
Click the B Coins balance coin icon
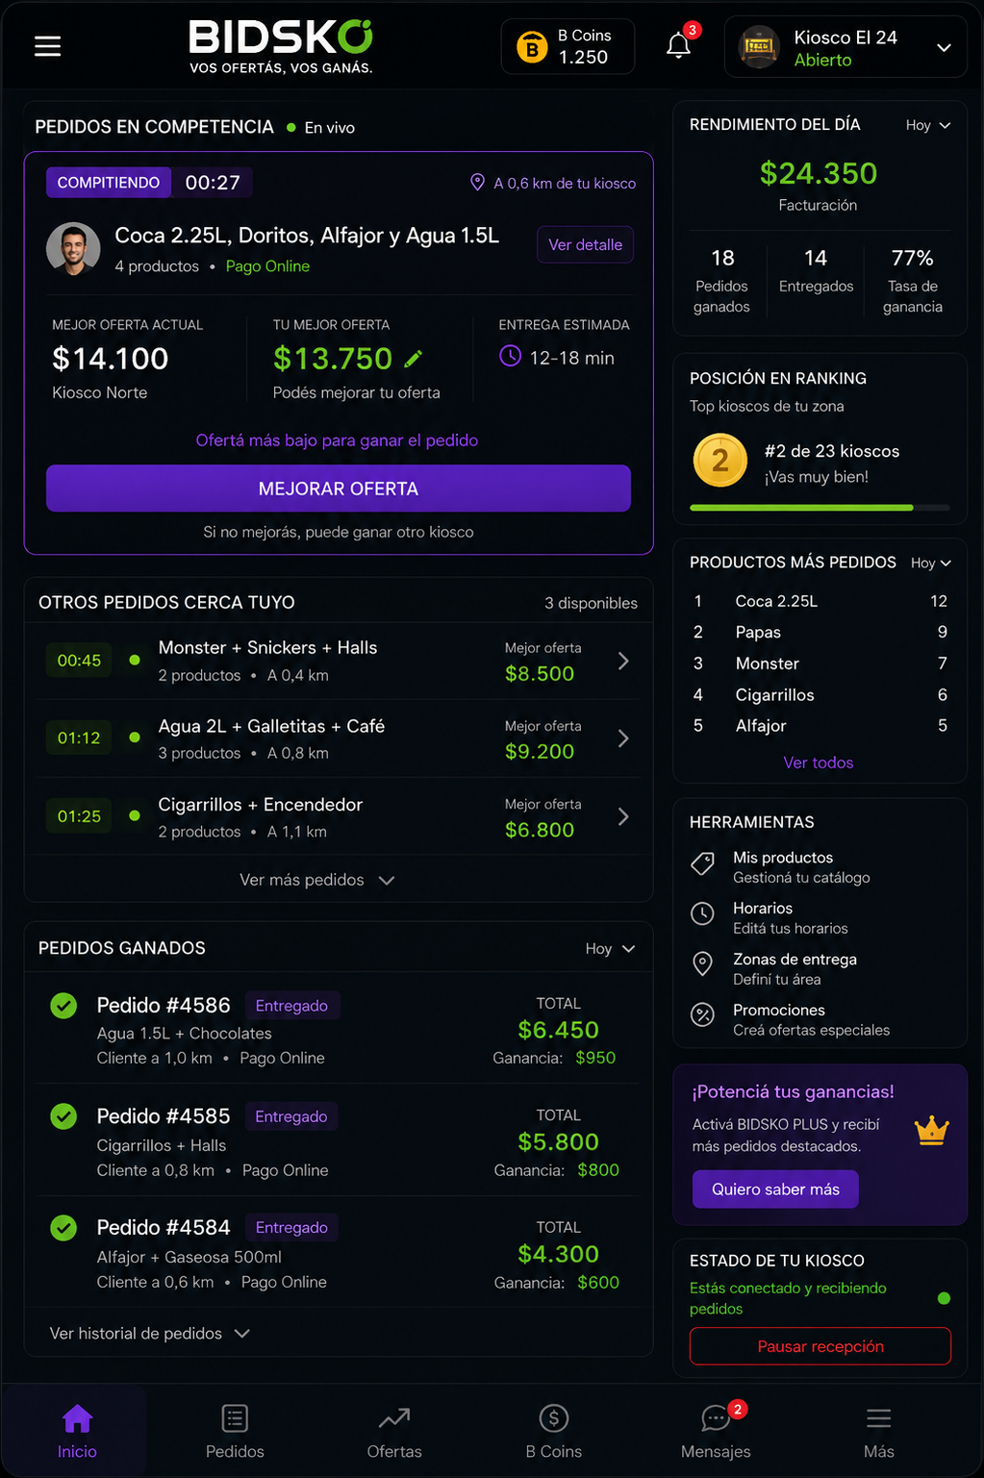click(532, 46)
